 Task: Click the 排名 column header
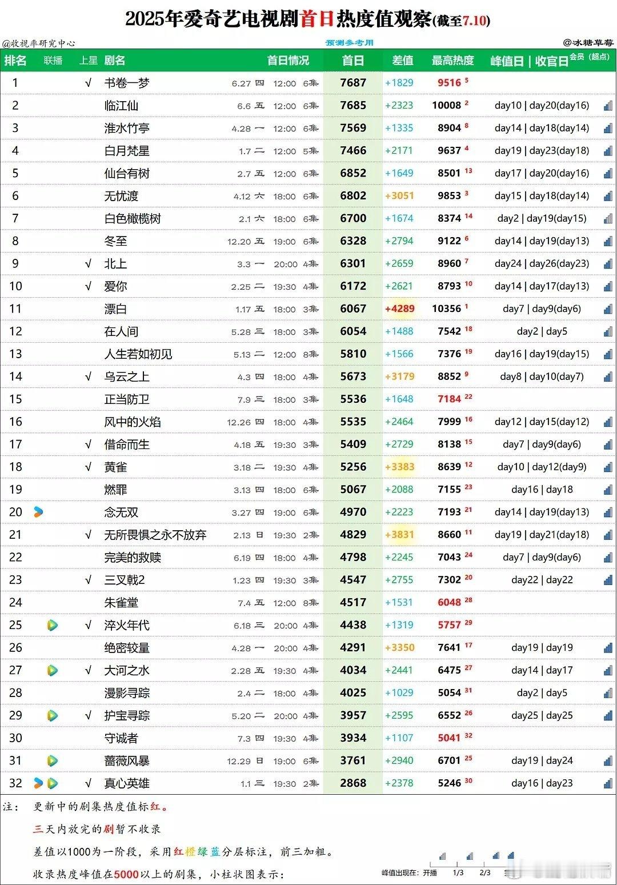(15, 61)
